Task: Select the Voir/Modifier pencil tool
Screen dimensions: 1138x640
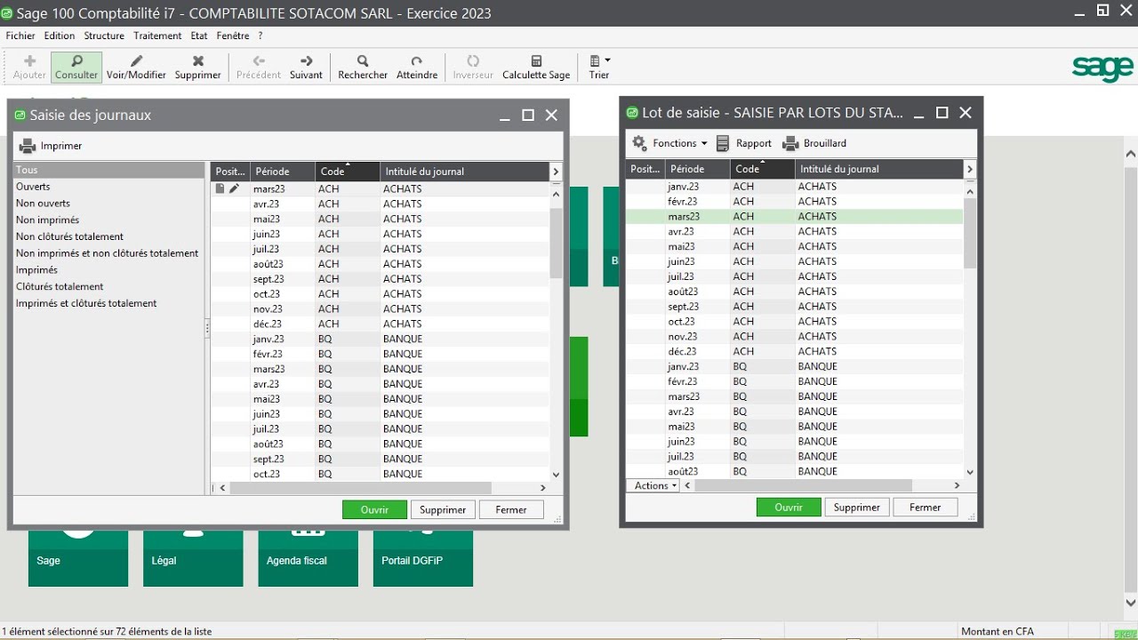Action: pos(136,67)
